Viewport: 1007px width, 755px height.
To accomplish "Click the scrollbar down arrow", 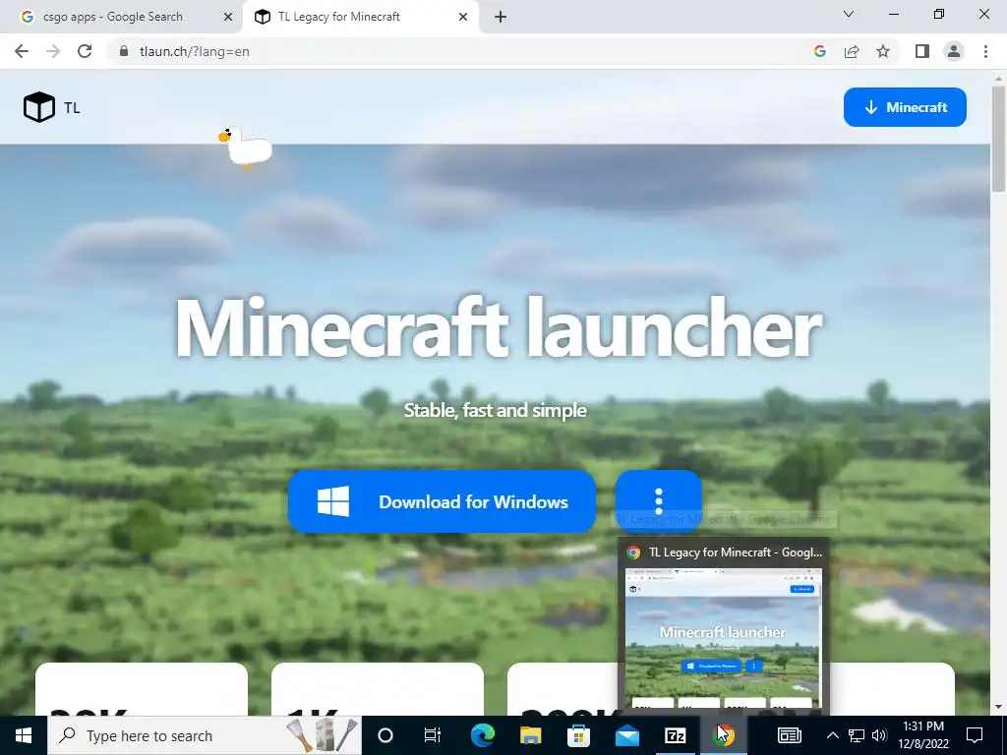I will click(x=999, y=708).
